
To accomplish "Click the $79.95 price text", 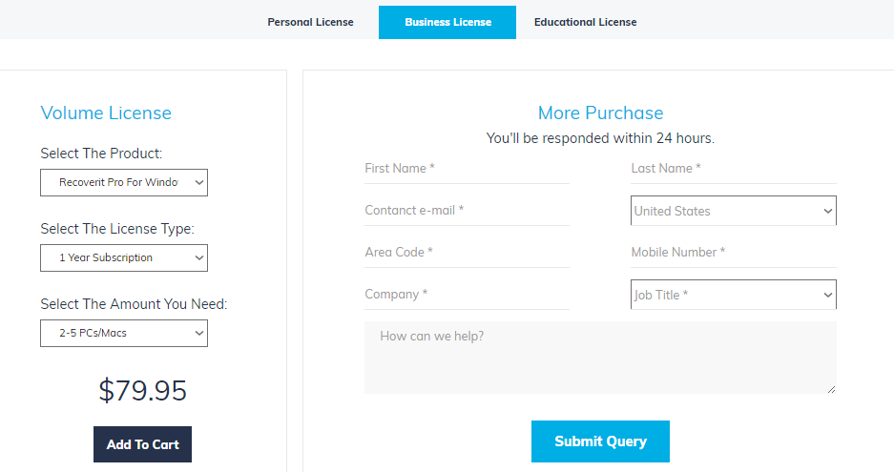I will (142, 390).
